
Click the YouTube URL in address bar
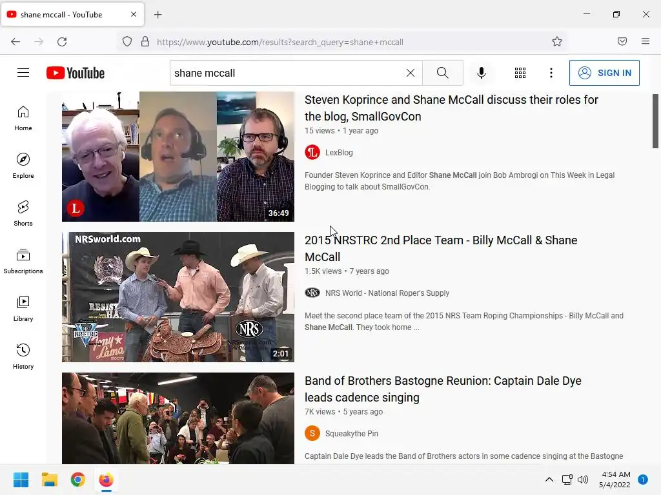pos(280,42)
